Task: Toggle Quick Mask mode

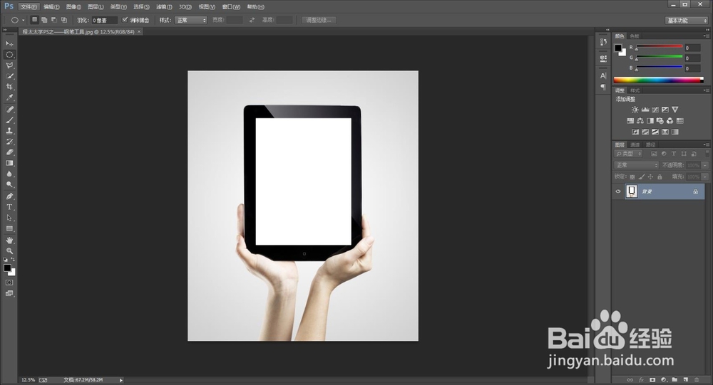Action: coord(9,283)
